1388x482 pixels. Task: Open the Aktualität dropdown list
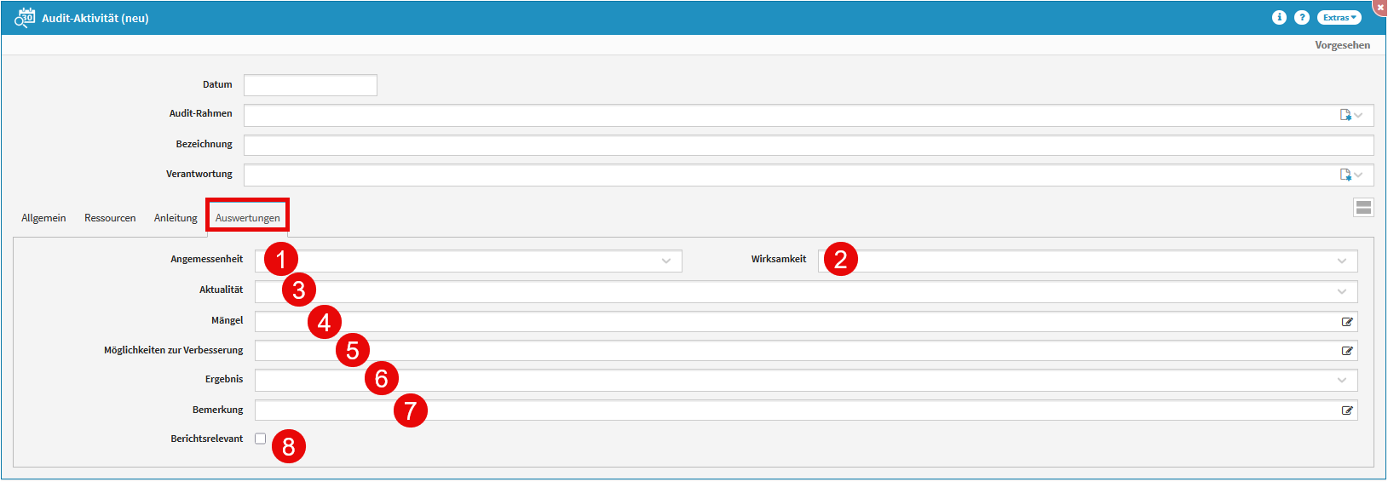(1341, 292)
